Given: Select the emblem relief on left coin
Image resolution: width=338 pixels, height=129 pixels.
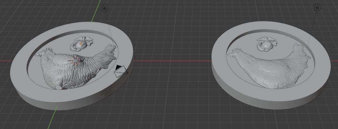Looking at the screenshot, I should [x=81, y=44].
